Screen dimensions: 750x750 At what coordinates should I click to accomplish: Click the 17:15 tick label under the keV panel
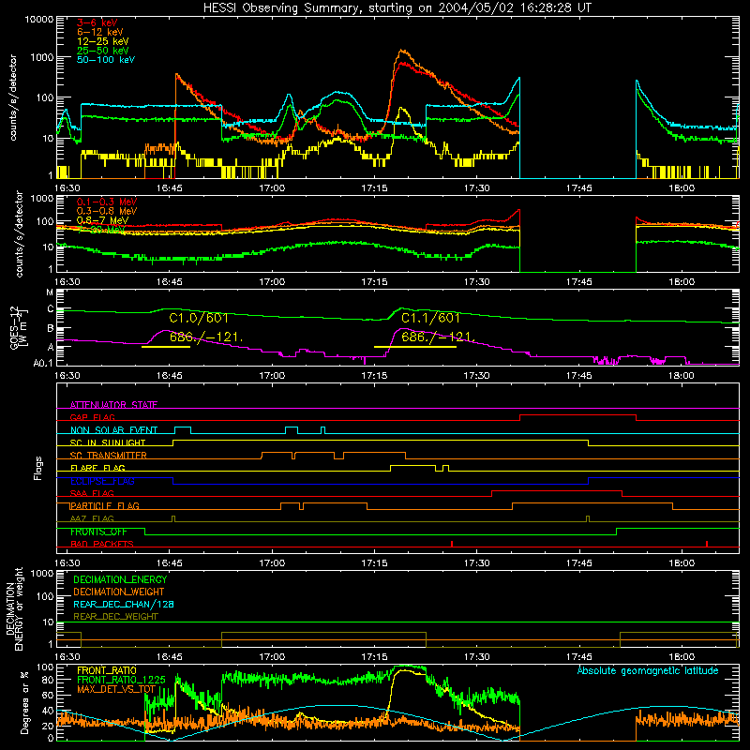pyautogui.click(x=374, y=188)
